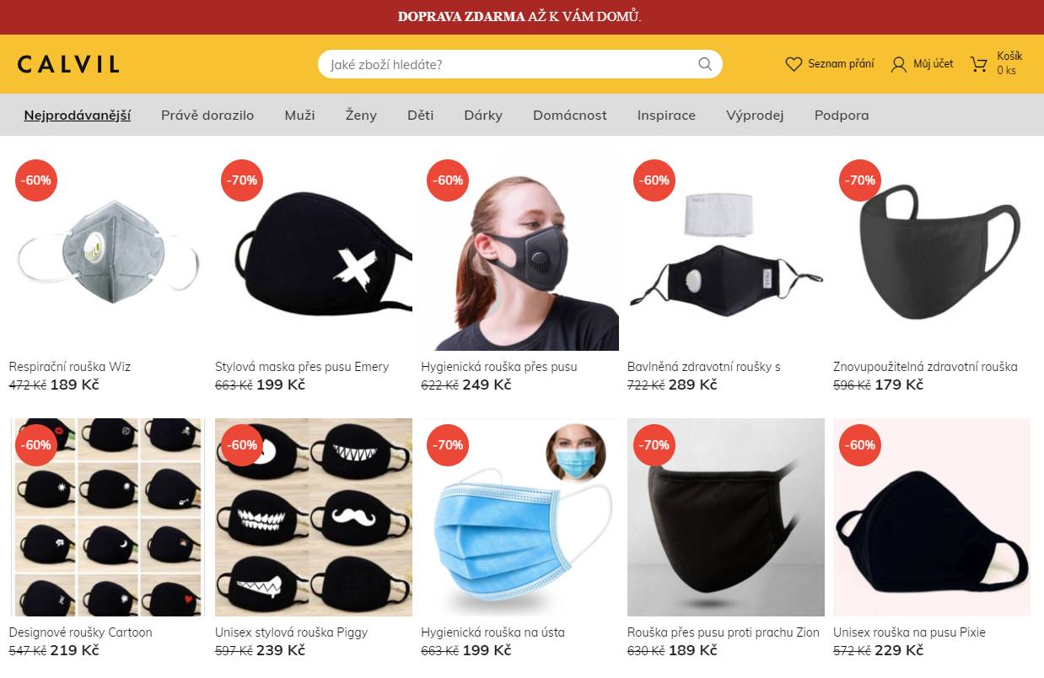
Task: Open the shopping cart icon
Action: pyautogui.click(x=978, y=64)
